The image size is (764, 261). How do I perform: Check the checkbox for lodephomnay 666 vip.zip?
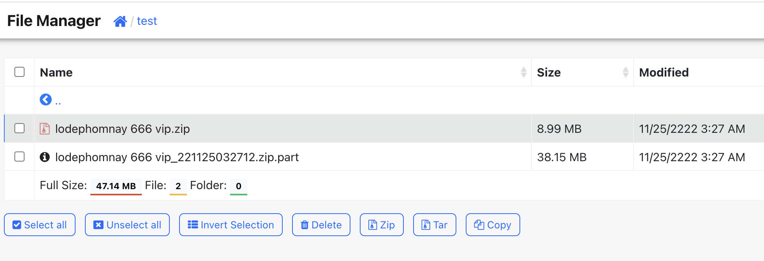tap(19, 129)
